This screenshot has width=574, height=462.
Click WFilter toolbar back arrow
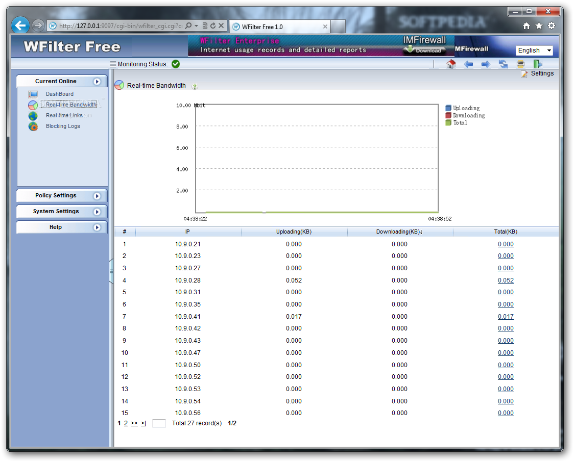[469, 64]
